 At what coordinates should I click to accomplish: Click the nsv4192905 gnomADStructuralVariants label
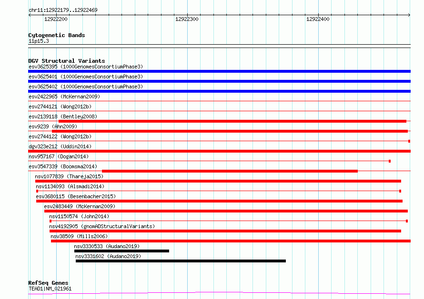102,226
